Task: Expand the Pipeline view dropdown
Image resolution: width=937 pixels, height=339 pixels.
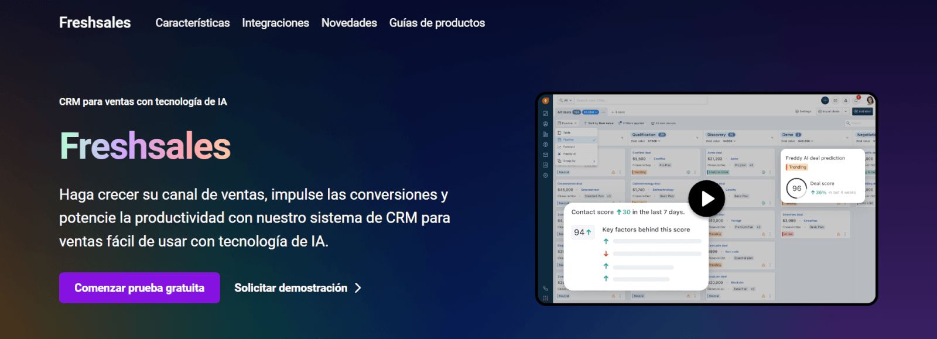Action: 567,123
